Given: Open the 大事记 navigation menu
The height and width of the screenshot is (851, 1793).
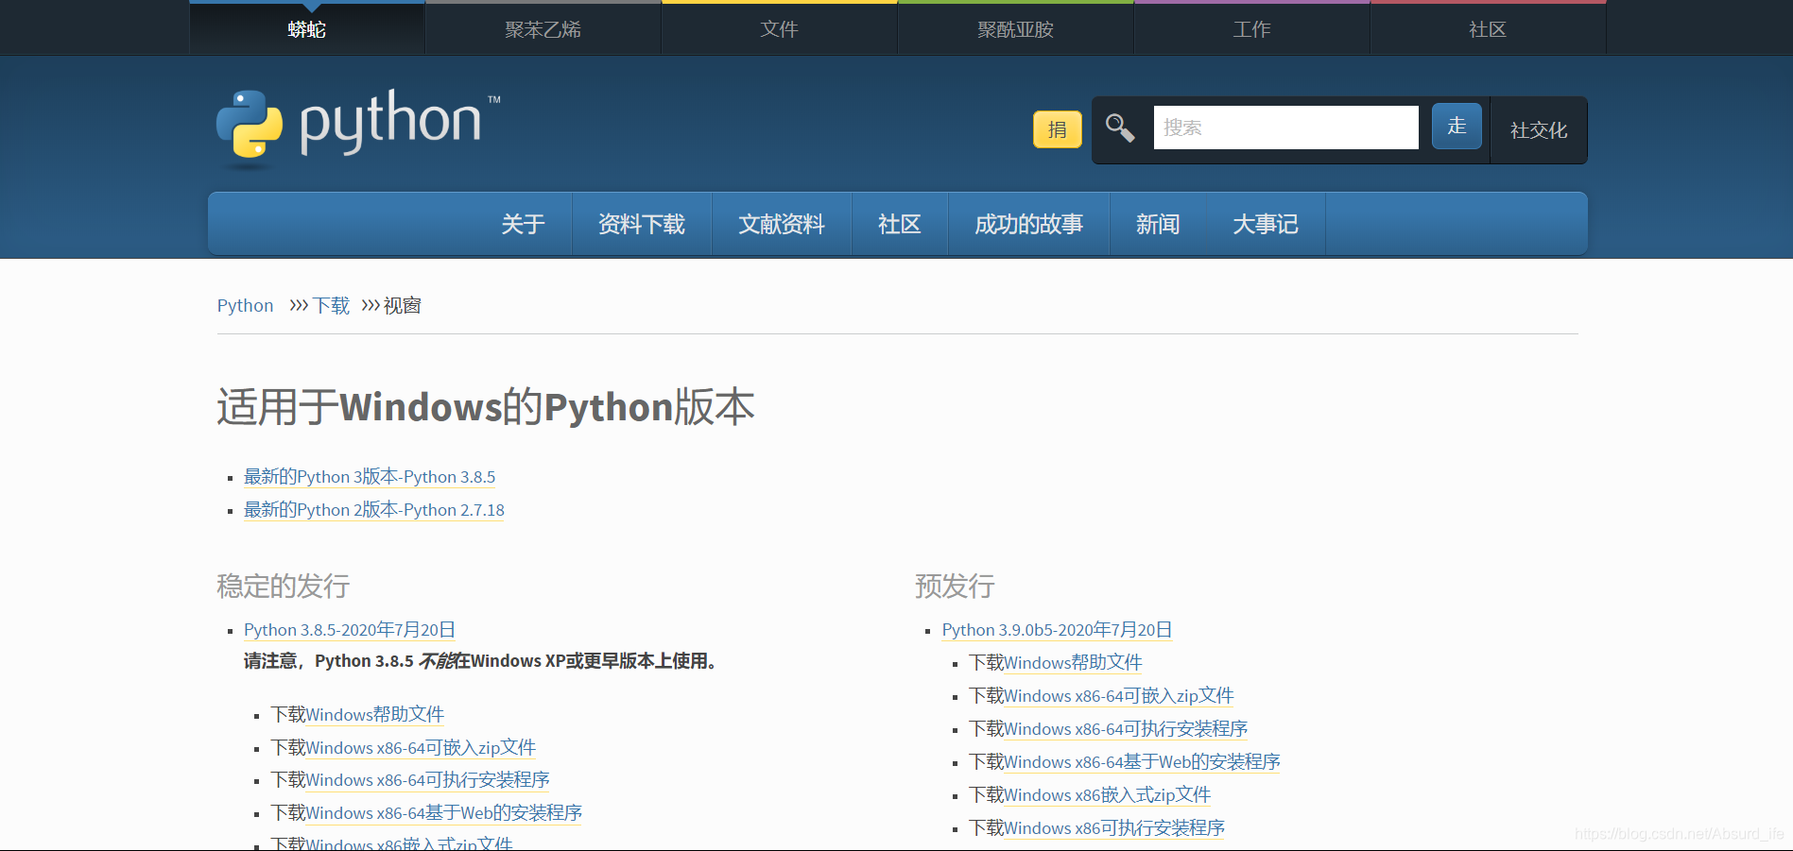Looking at the screenshot, I should pos(1266,224).
